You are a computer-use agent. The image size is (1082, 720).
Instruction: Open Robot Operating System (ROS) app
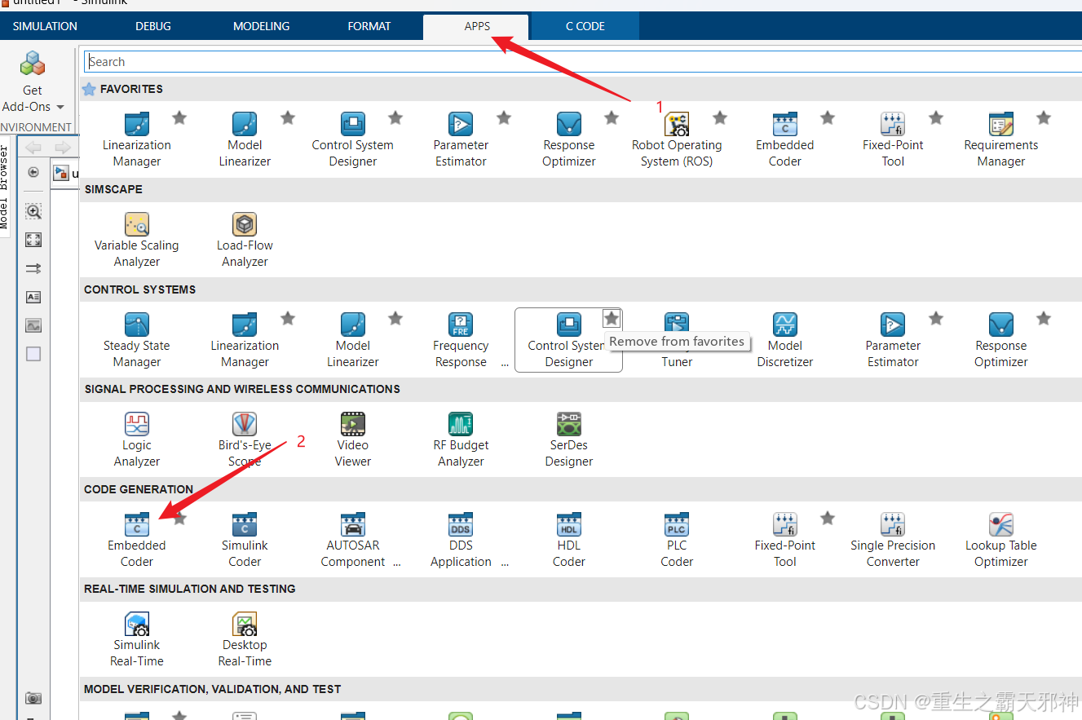click(x=677, y=139)
